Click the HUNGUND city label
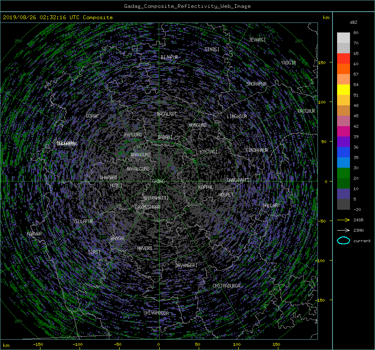 click(197, 125)
